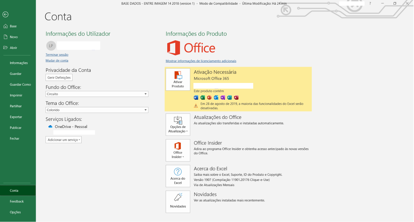Click the "Atualizações do Office" heading

coord(218,117)
